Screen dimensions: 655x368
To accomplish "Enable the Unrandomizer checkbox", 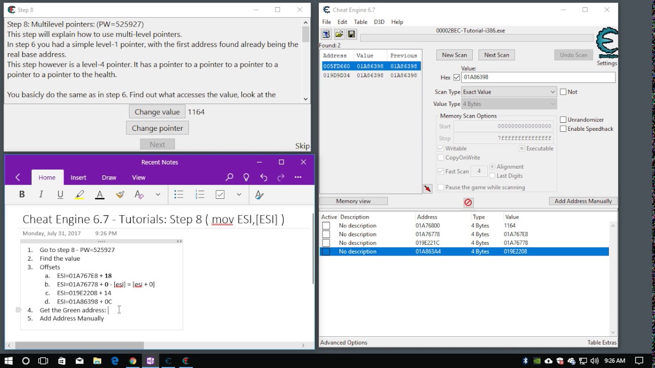I will [x=563, y=120].
